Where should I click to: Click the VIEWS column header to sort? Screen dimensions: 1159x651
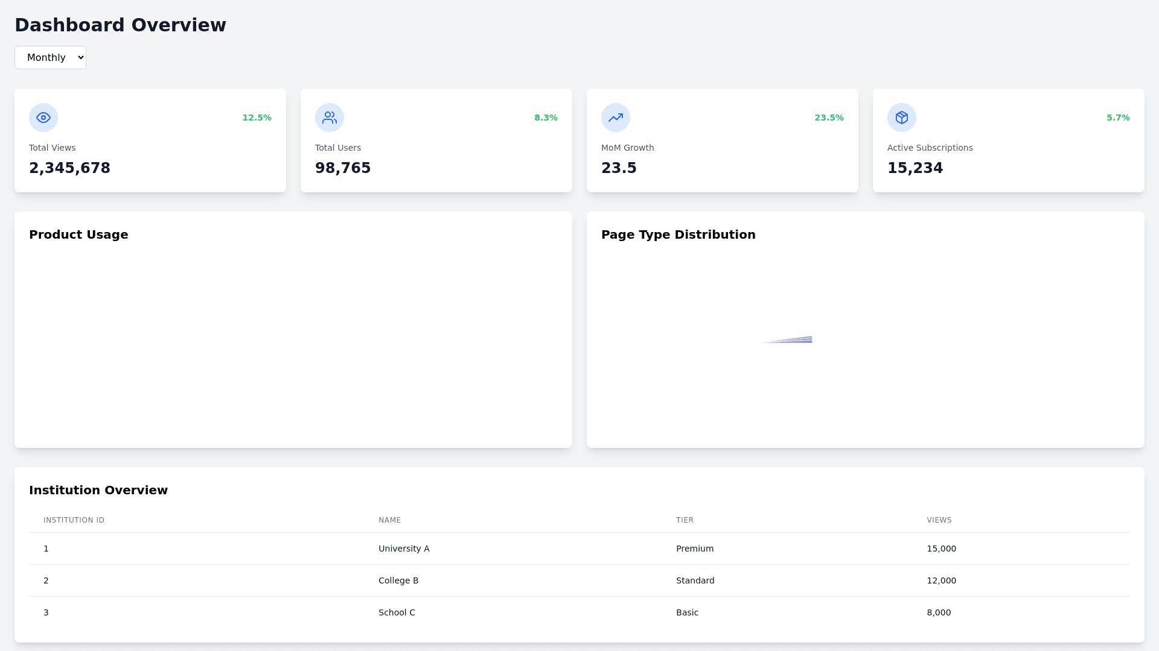point(939,520)
